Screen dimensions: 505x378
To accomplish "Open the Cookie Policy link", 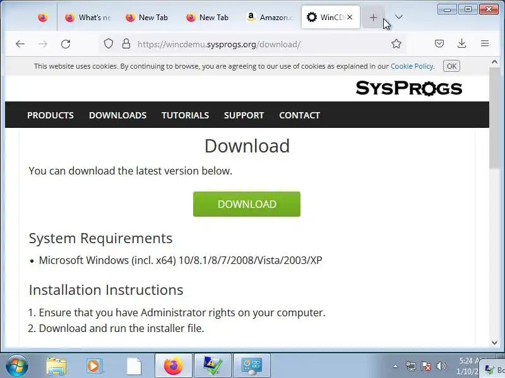I will 412,66.
